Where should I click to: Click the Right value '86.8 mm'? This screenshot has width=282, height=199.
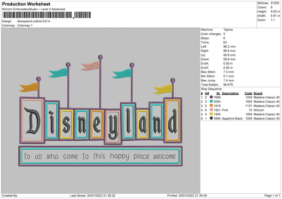[x=229, y=51]
